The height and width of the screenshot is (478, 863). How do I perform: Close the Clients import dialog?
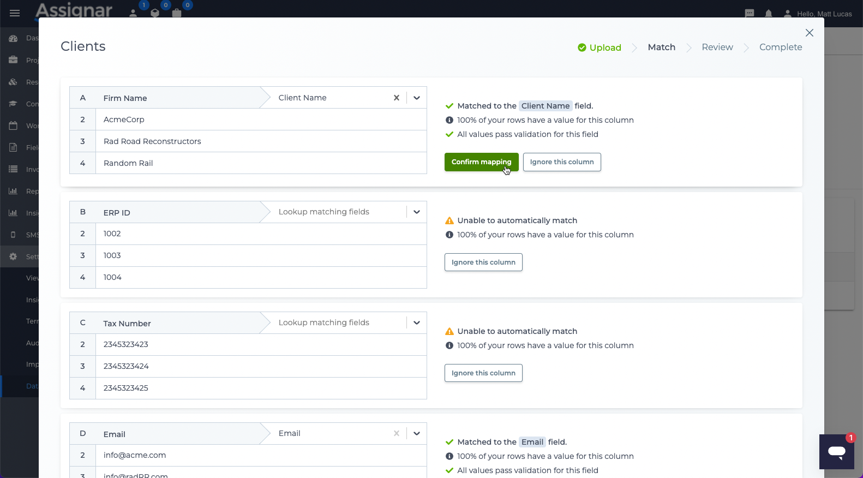coord(810,33)
